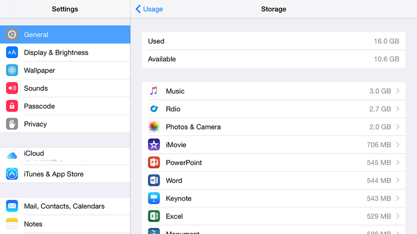
Task: Open Privacy settings
Action: tap(65, 124)
